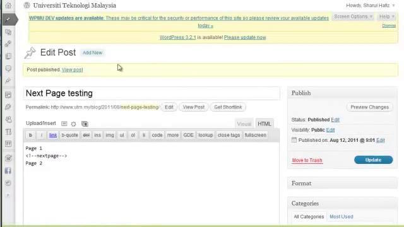
Task: Click the lookup quicktag button
Action: (x=206, y=135)
